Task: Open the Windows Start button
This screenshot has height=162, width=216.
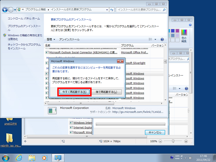Action: pos(6,158)
